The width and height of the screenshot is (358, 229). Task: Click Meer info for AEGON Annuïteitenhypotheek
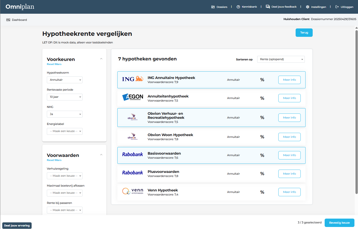pyautogui.click(x=290, y=98)
